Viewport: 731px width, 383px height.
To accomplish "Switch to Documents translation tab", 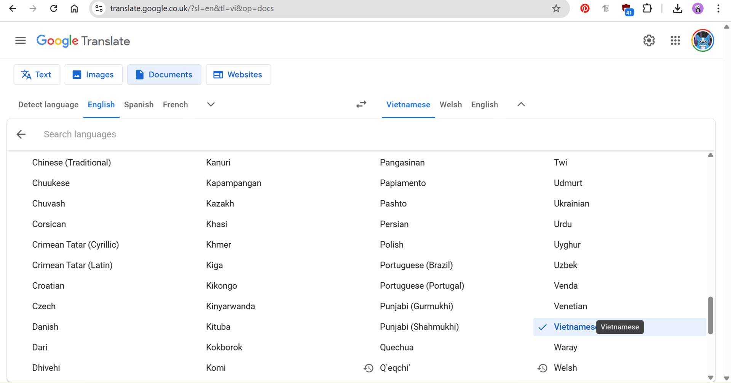I will (x=164, y=75).
